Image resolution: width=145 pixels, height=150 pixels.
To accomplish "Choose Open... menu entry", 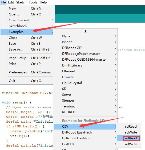I will point(27,14).
